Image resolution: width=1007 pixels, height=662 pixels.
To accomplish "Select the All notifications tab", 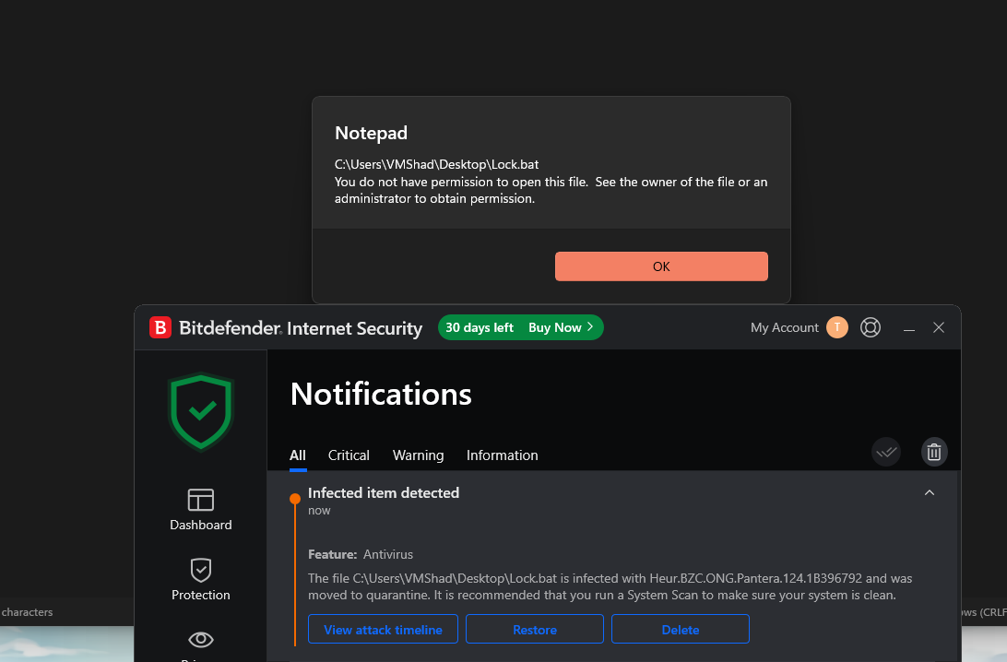I will click(297, 455).
